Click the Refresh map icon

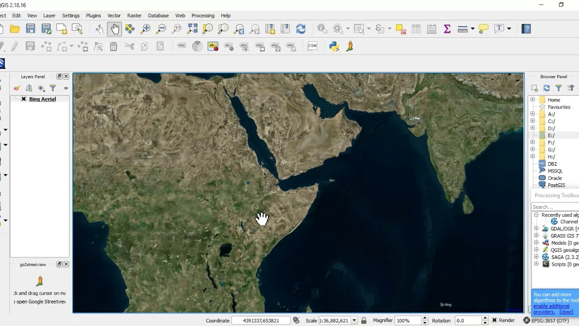[x=301, y=29]
